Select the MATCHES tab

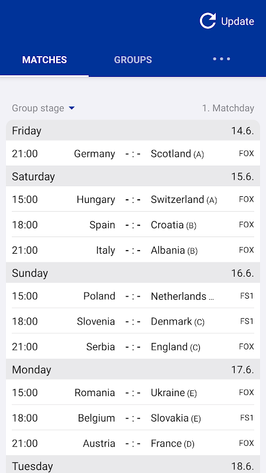point(44,60)
